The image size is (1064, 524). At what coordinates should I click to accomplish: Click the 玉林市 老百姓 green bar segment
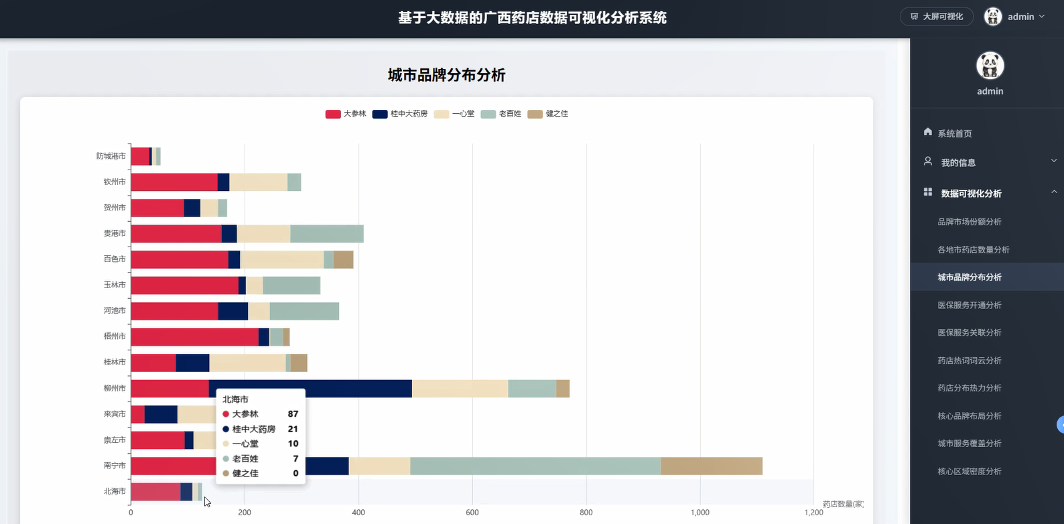pos(291,285)
